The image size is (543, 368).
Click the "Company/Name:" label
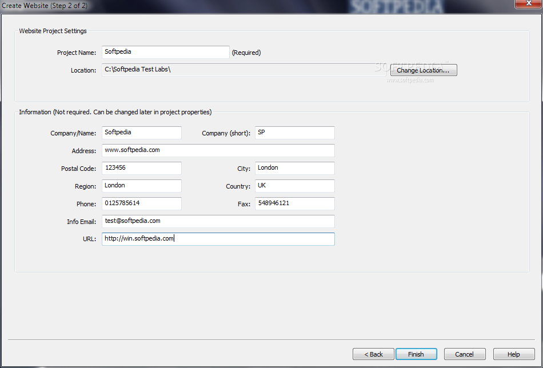[x=73, y=133]
